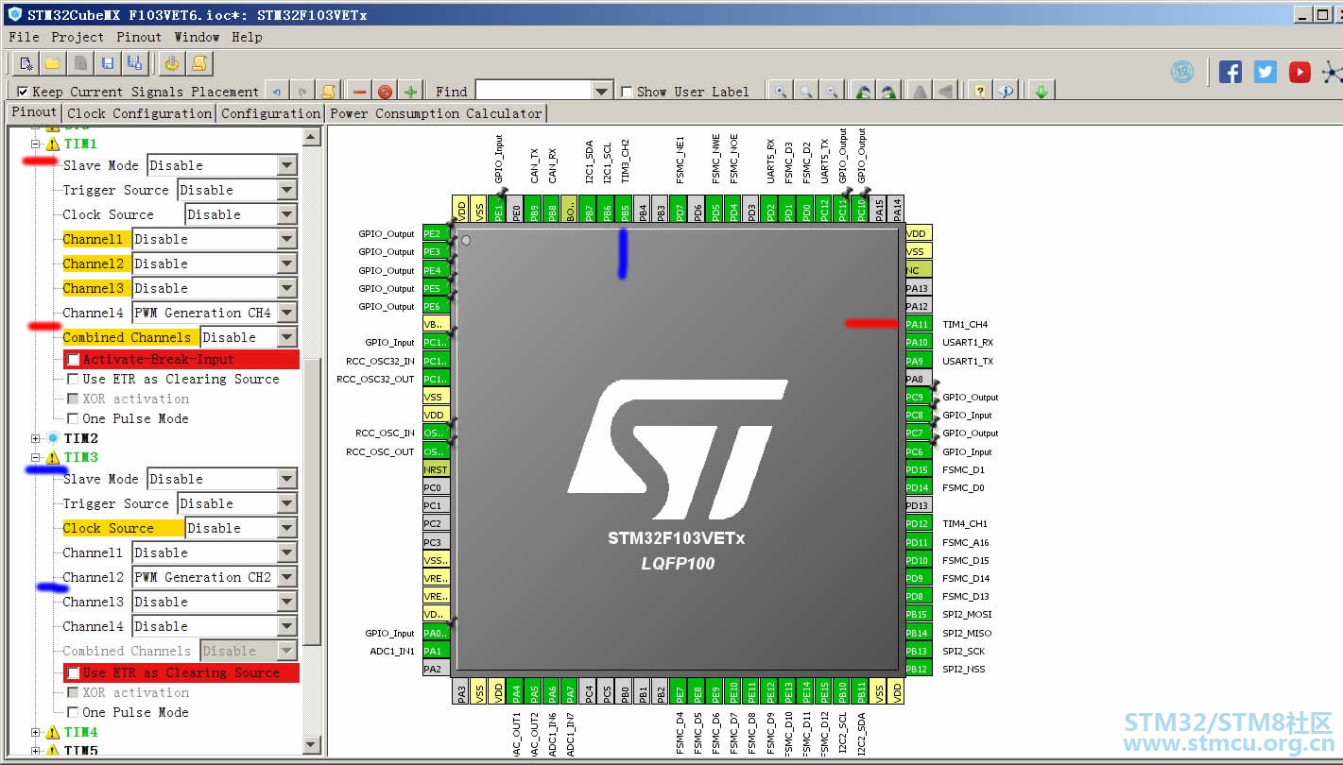Open TIM1 Trigger Source dropdown
1343x765 pixels.
pos(287,190)
